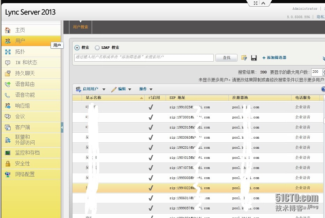Click the open saved query folder icon

point(244,58)
